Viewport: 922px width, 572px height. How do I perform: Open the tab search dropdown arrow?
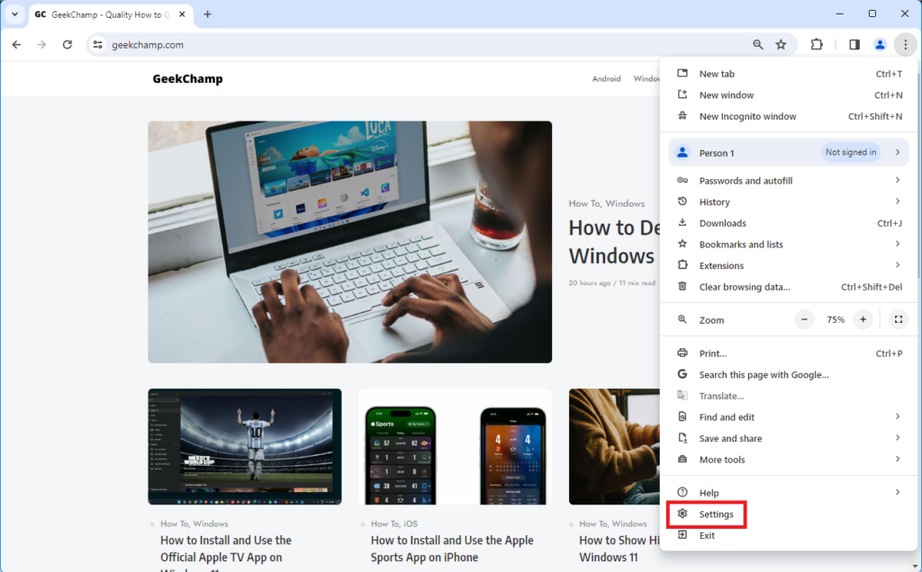pyautogui.click(x=14, y=14)
